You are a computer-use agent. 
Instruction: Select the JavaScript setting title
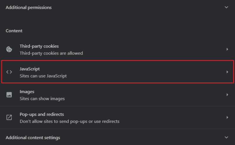point(30,69)
